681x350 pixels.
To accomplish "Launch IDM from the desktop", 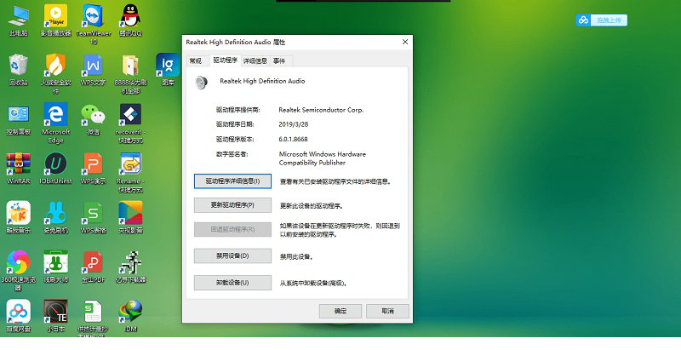I will tap(131, 316).
